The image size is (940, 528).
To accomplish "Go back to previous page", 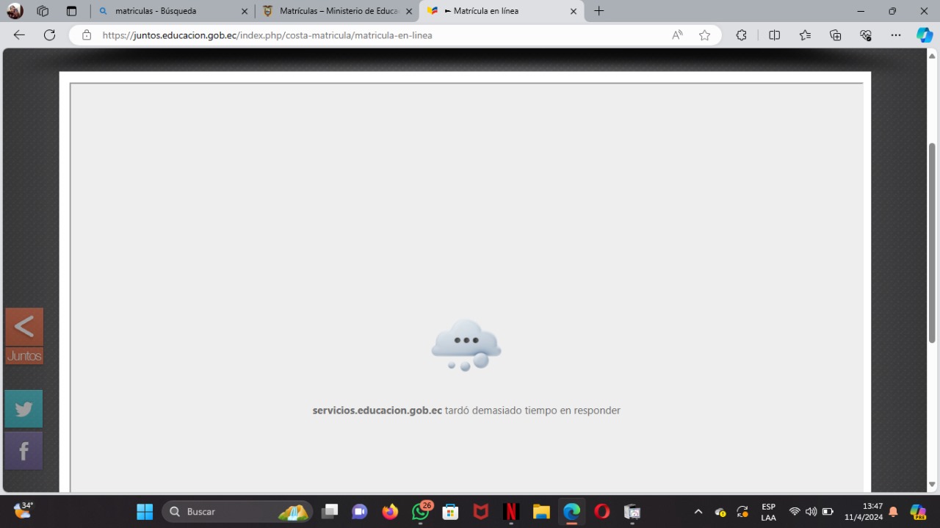I will (19, 35).
